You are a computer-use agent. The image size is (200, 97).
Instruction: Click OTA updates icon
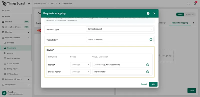5,74
